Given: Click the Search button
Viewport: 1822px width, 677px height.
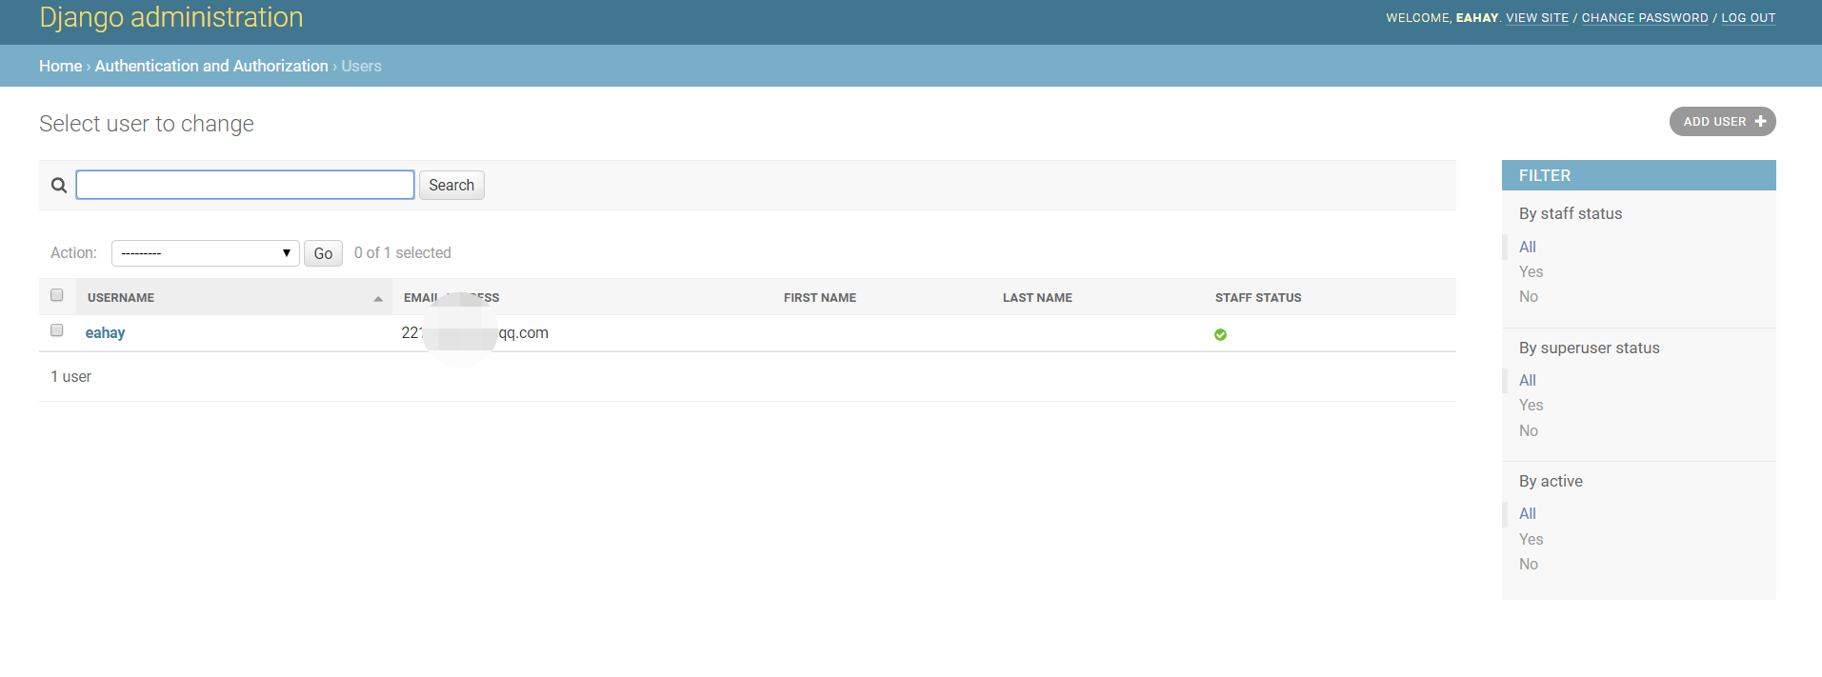Looking at the screenshot, I should (x=451, y=185).
